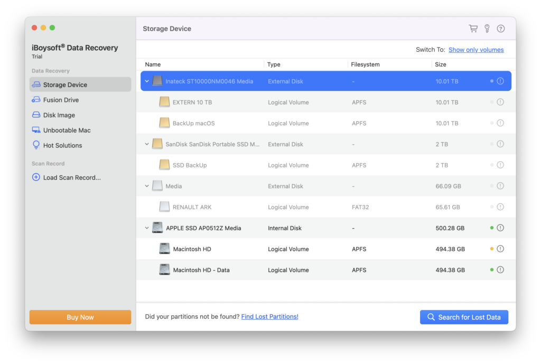Open the help question mark icon

coord(501,29)
